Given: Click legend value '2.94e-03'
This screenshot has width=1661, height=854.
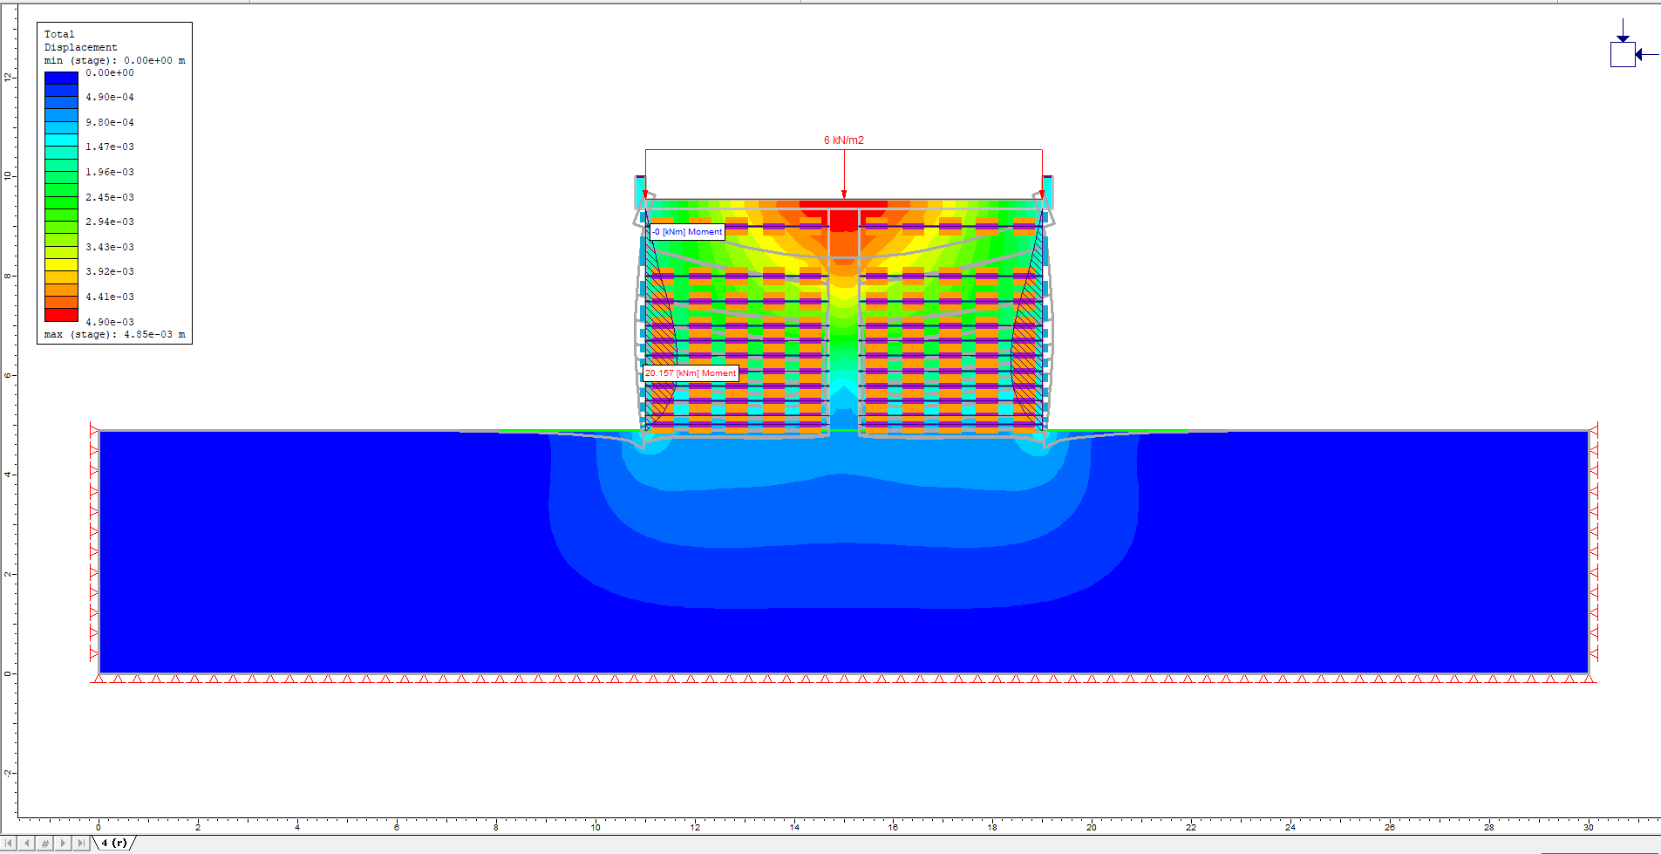Looking at the screenshot, I should (110, 222).
